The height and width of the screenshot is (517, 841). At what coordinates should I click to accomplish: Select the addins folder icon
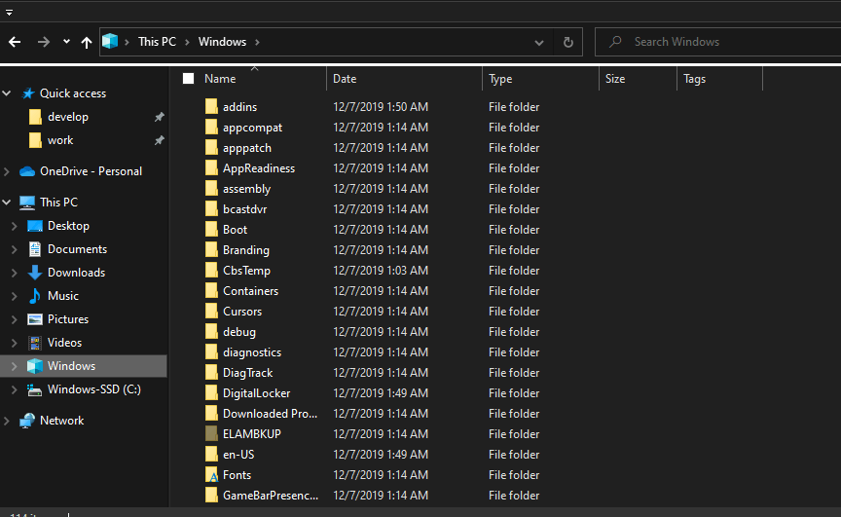coord(211,107)
